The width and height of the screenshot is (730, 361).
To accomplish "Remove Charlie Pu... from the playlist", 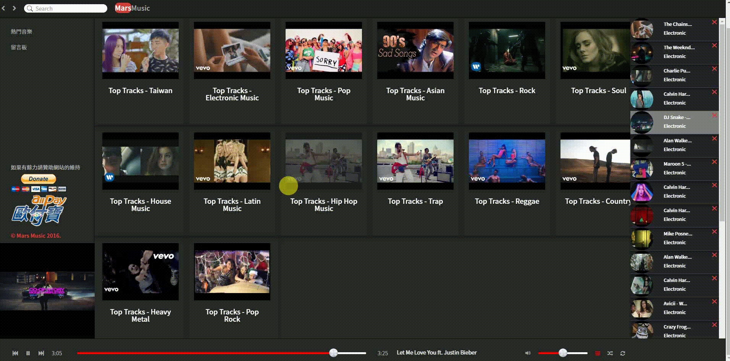I will [714, 69].
